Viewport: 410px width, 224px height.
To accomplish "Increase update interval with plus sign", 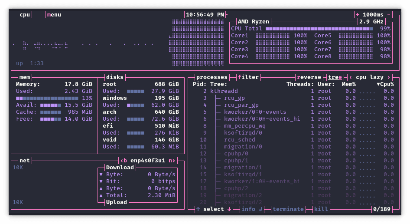I will pos(358,15).
